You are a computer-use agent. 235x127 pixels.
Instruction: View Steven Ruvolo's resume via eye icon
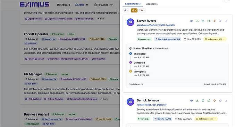point(191,21)
